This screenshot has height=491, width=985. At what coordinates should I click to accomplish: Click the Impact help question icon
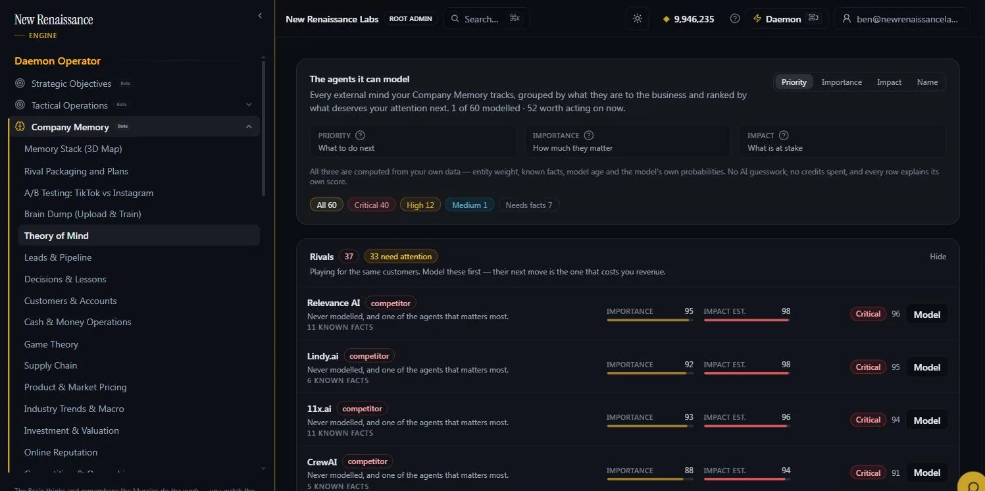coord(784,136)
